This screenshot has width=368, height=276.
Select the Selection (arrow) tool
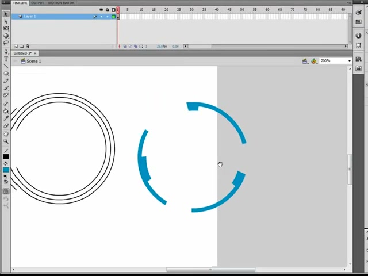[x=6, y=14]
